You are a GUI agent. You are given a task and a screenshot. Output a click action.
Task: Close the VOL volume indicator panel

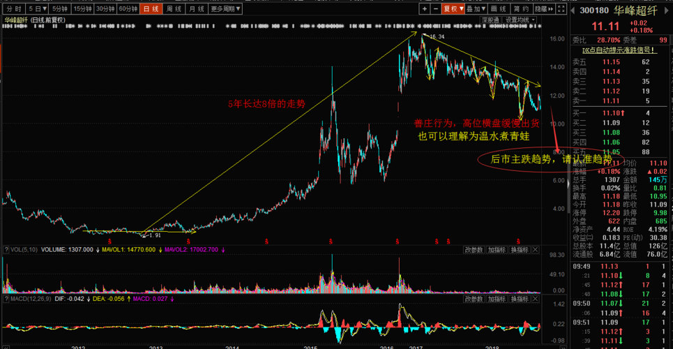coord(536,249)
